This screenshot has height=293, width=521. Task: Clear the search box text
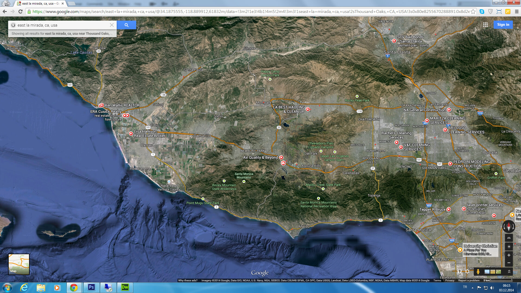(112, 25)
